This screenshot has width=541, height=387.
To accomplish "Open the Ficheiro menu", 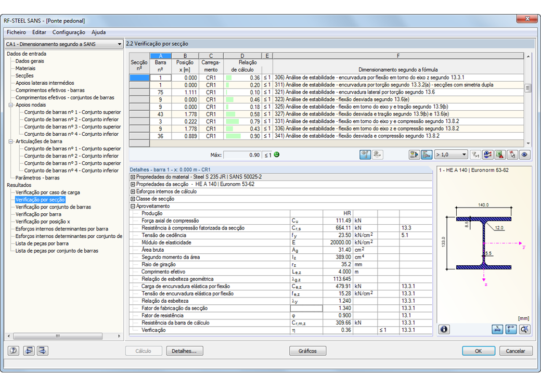I will pyautogui.click(x=16, y=32).
